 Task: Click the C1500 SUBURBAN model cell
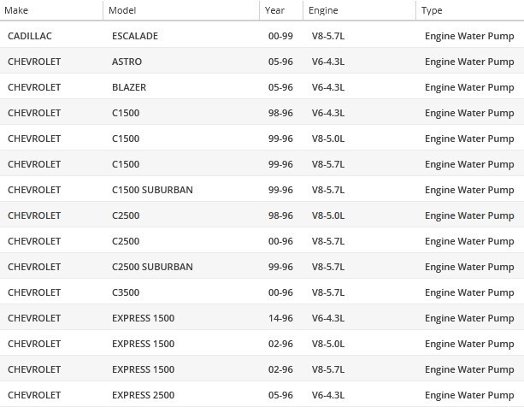point(152,190)
